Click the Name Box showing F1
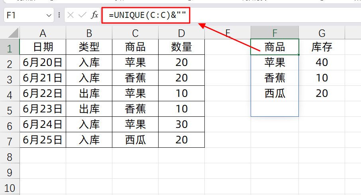This screenshot has height=195, width=361. coord(29,15)
